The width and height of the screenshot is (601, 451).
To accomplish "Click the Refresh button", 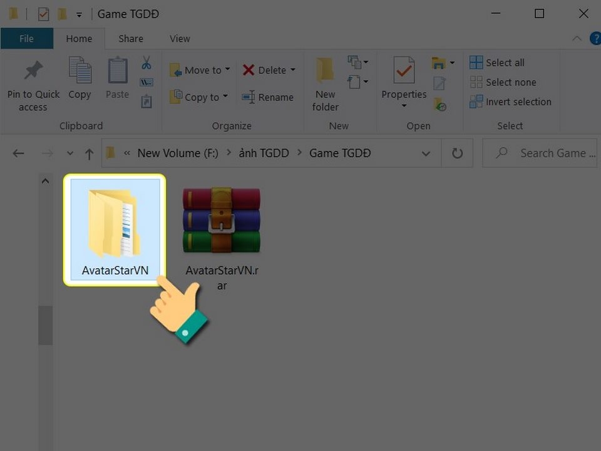I will [457, 153].
